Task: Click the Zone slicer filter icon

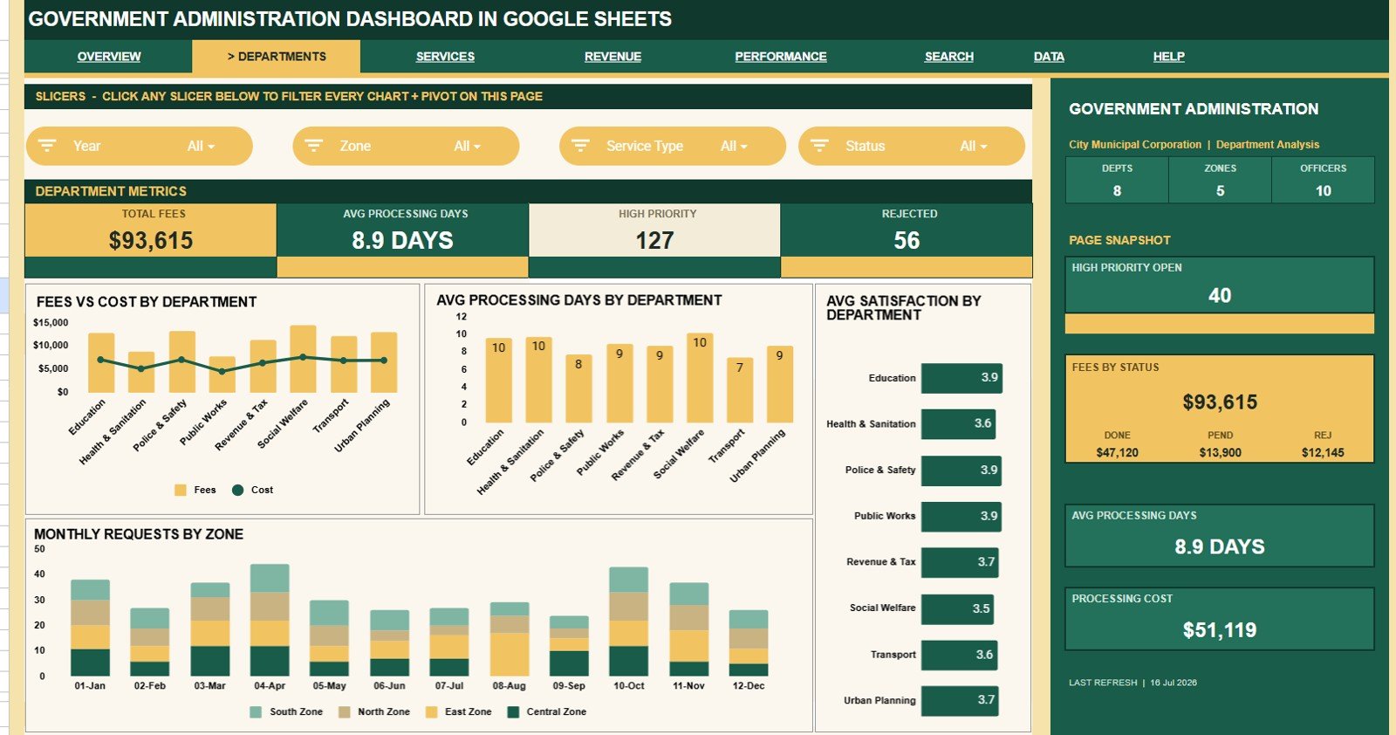Action: point(314,146)
